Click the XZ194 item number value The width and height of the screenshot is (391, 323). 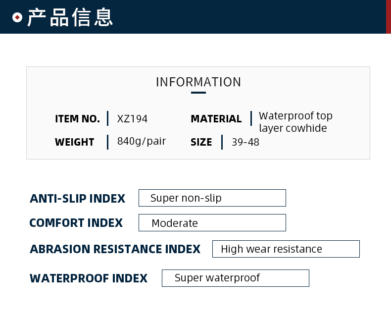[x=132, y=119]
